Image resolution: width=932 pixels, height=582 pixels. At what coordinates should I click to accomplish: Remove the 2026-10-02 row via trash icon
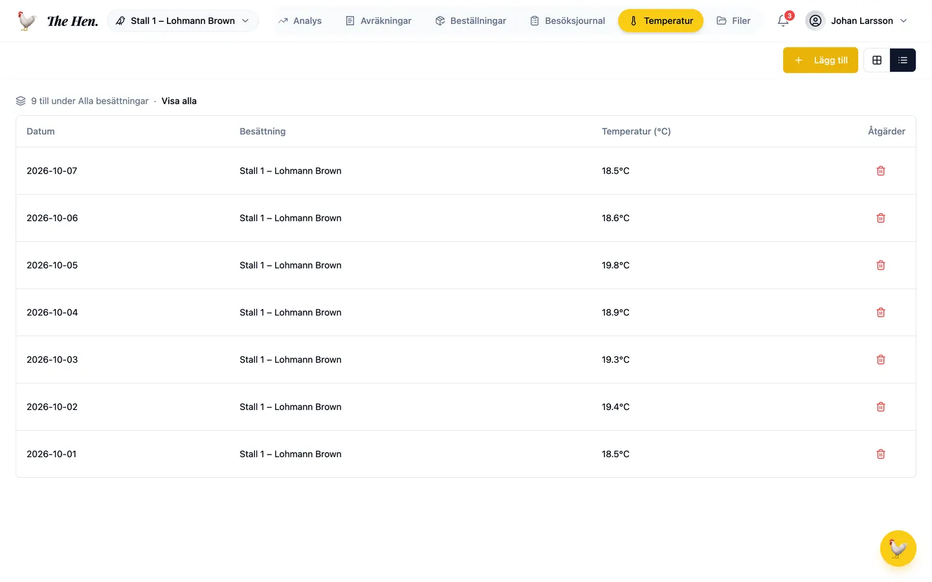pyautogui.click(x=881, y=407)
